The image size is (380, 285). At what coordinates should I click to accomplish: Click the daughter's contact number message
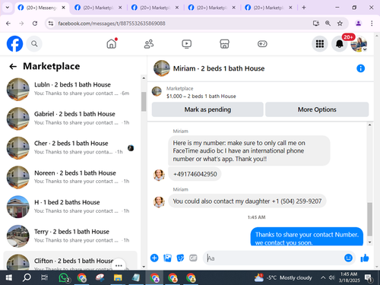(247, 201)
